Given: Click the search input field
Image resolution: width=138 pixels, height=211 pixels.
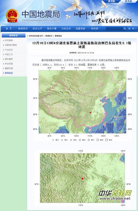Looking at the screenshot, I should pyautogui.click(x=115, y=29).
